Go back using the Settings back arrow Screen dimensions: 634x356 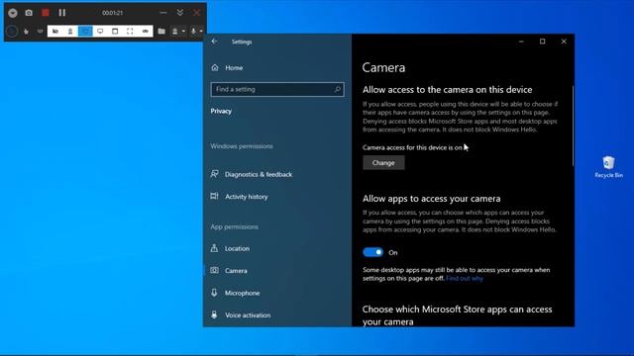(214, 42)
